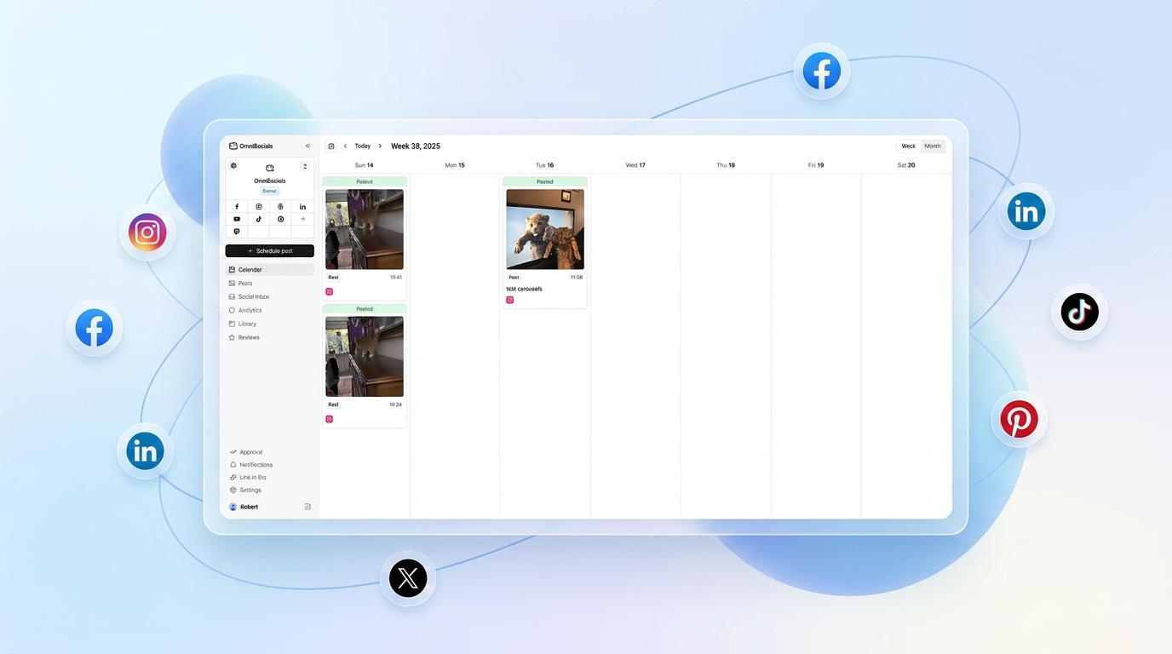Go to the next week with the right chevron
The width and height of the screenshot is (1172, 654).
[x=380, y=146]
